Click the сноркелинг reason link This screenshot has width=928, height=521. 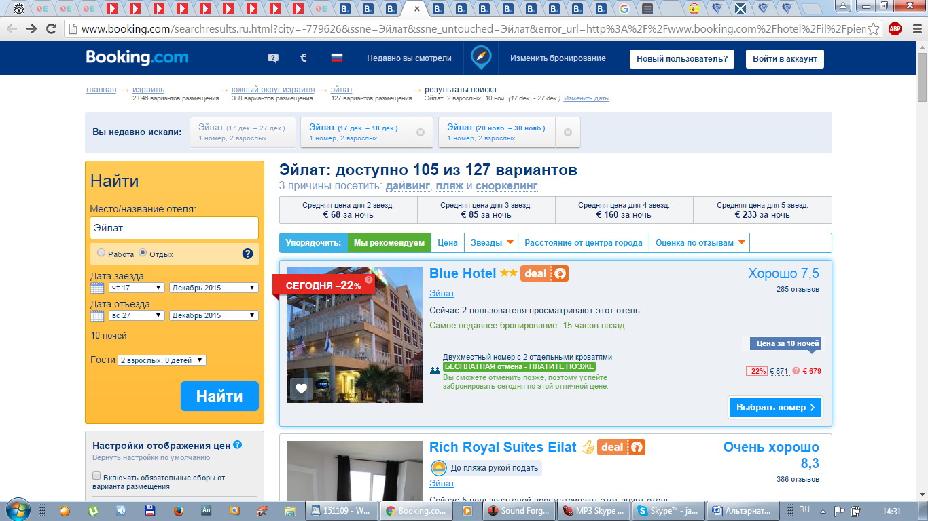pyautogui.click(x=506, y=186)
